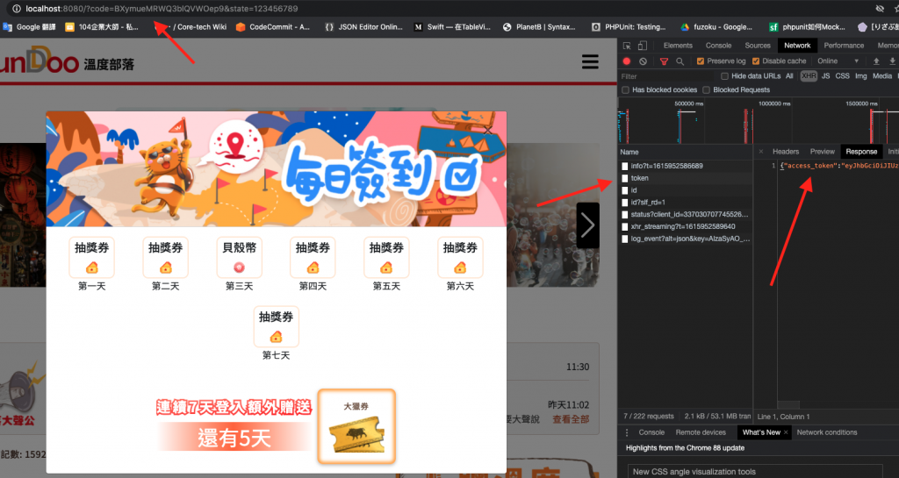Click the Response pane horizontal scrollbar
The image size is (899, 478).
788,405
